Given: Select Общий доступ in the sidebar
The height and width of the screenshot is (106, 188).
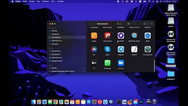Looking at the screenshot, I should click(67, 61).
